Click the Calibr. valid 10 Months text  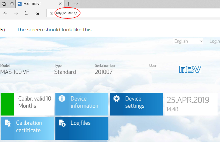(x=35, y=102)
